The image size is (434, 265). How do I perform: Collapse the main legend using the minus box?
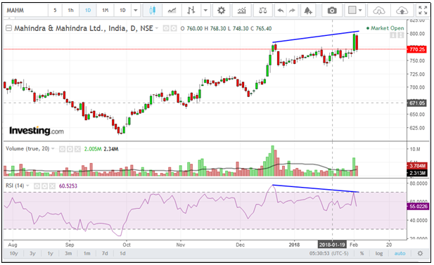pyautogui.click(x=9, y=28)
